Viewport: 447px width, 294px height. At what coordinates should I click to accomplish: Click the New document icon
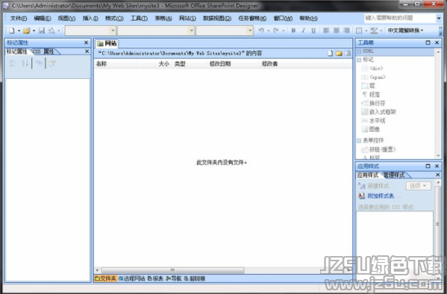(12, 31)
